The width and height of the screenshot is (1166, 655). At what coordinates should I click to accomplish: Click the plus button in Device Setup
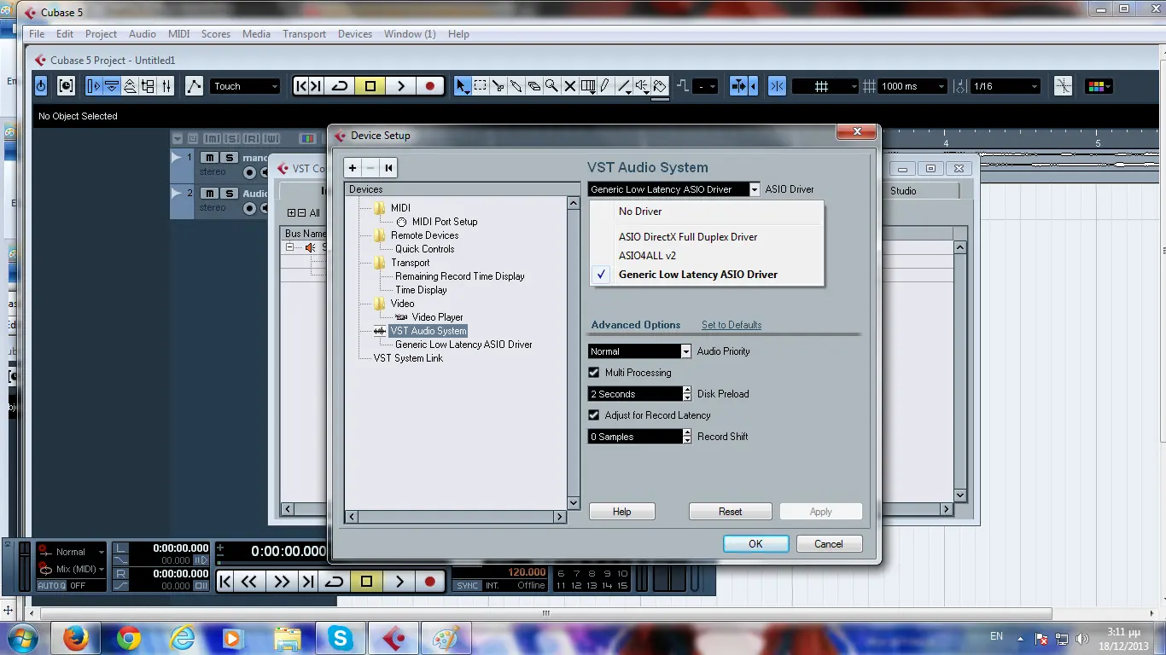pyautogui.click(x=353, y=168)
